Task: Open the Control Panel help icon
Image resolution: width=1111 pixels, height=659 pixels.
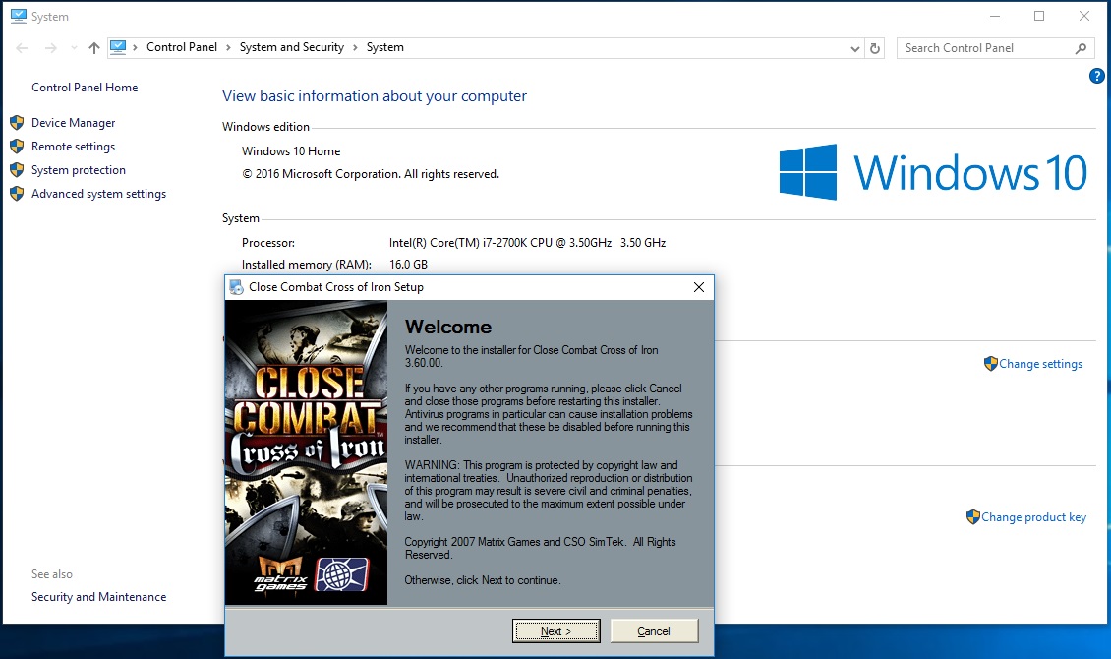Action: (1096, 76)
